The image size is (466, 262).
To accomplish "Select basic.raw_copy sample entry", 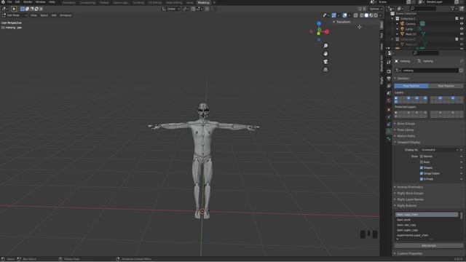I will click(427, 225).
